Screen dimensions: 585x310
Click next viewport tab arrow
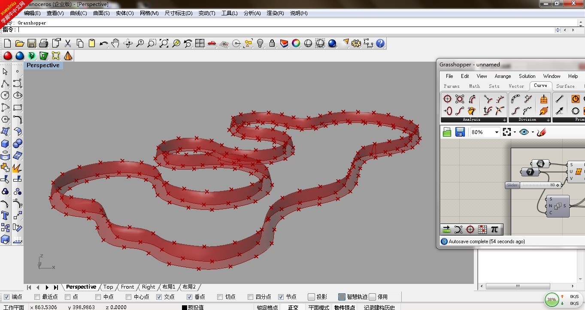pyautogui.click(x=47, y=287)
